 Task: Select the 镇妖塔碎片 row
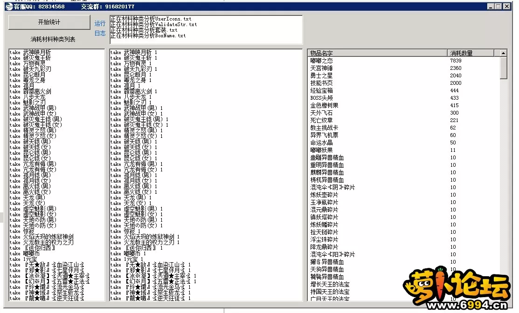(404, 217)
